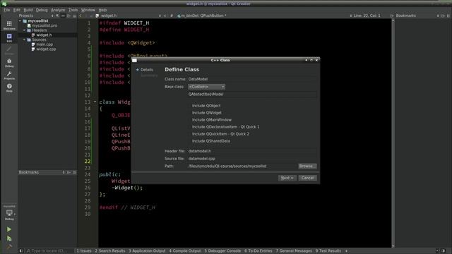Image resolution: width=452 pixels, height=254 pixels.
Task: Split the Projects side panel
Action: [x=69, y=16]
